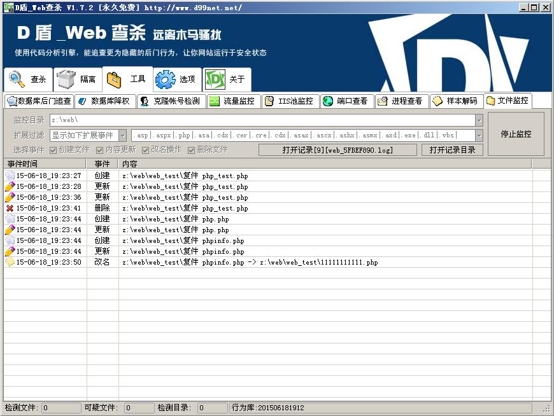
Task: Click the magnifier icon on 查杀 tab
Action: 17,79
